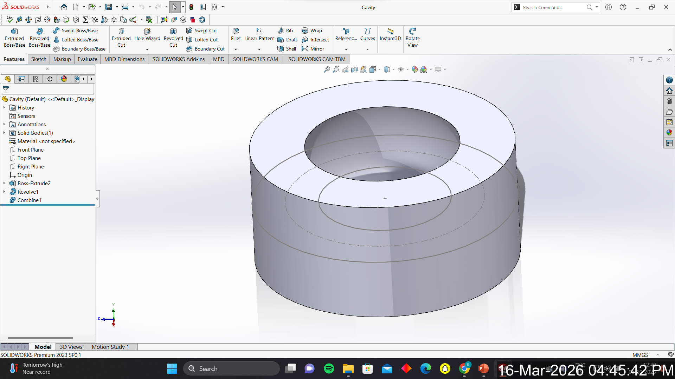Toggle the Instant3D mode
Image resolution: width=675 pixels, height=379 pixels.
tap(390, 34)
